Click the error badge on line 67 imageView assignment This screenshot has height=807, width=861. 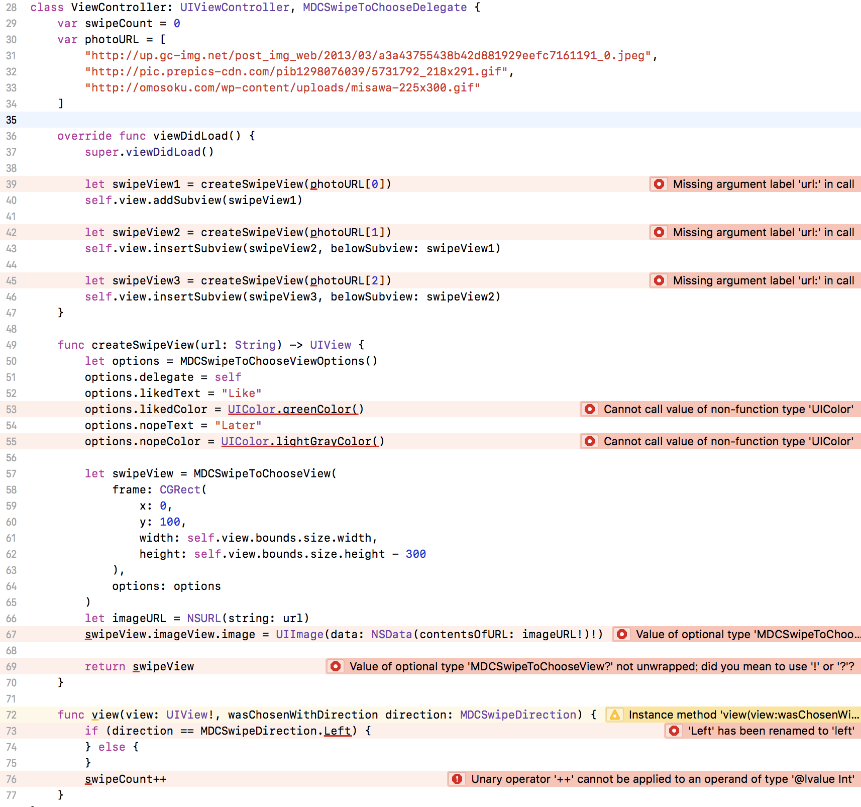pyautogui.click(x=621, y=634)
